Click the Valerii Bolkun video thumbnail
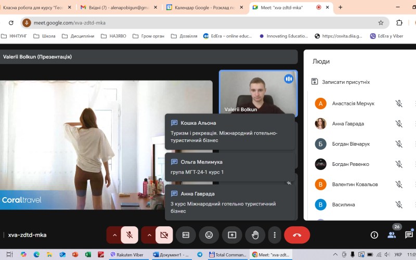 (x=258, y=93)
